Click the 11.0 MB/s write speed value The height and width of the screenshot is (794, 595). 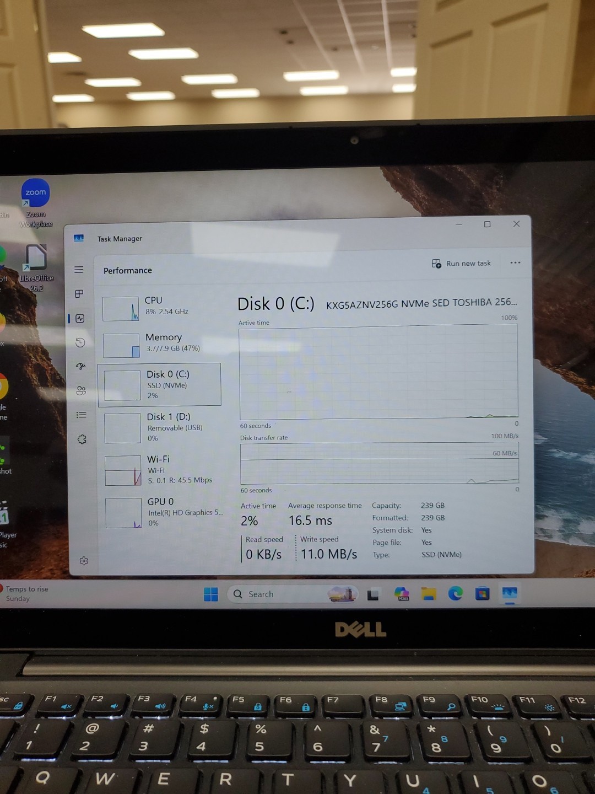[x=329, y=554]
